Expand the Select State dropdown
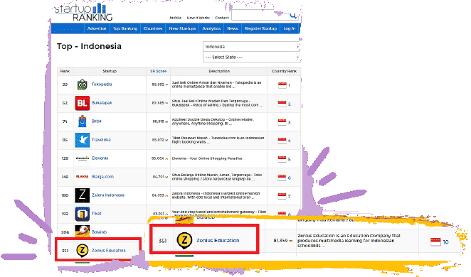Viewport: 471px width, 277px height. [x=251, y=57]
